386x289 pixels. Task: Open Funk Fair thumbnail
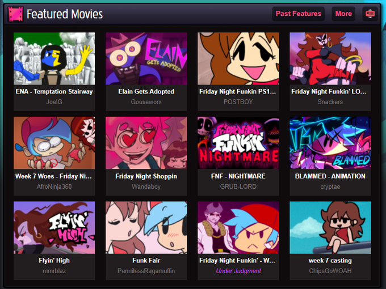click(146, 228)
